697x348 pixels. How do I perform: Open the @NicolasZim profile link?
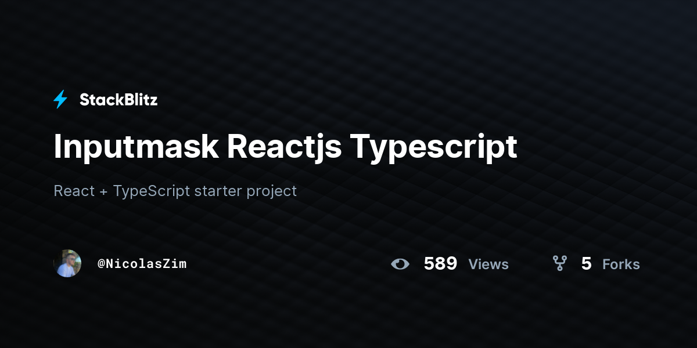142,263
